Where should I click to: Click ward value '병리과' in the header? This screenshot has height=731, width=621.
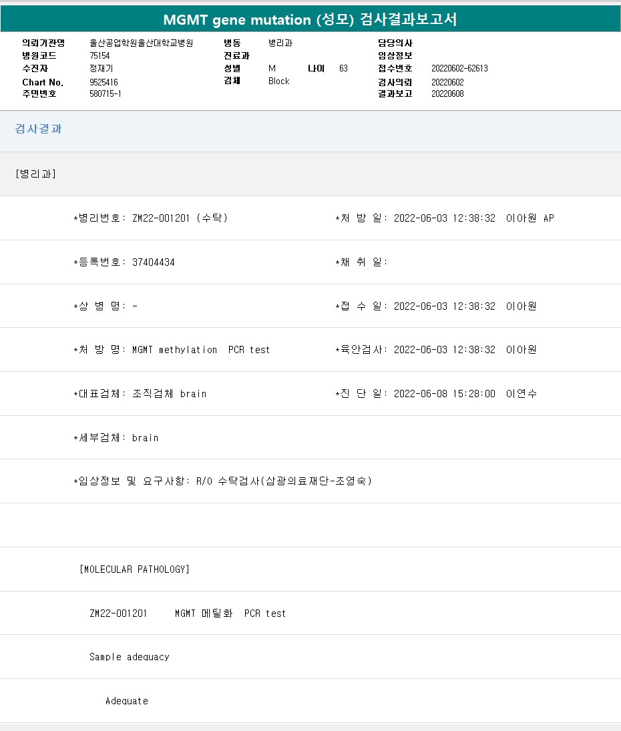280,43
